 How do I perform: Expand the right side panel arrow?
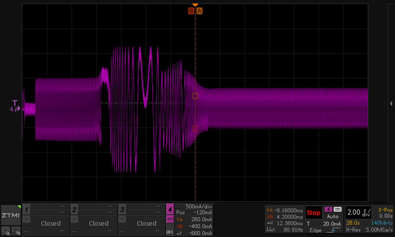(x=391, y=104)
